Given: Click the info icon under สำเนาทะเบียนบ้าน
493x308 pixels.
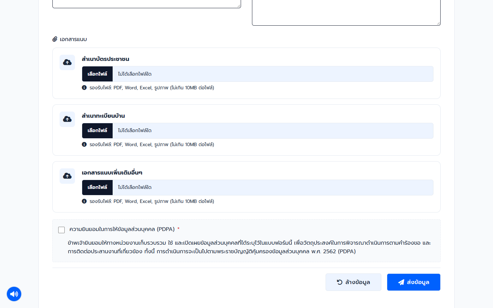Looking at the screenshot, I should click(84, 144).
